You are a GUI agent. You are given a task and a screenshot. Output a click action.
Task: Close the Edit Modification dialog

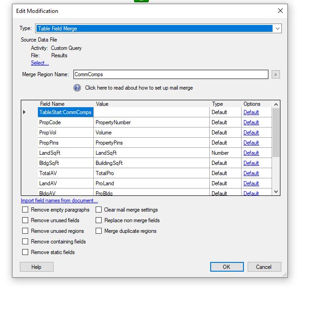pyautogui.click(x=280, y=11)
